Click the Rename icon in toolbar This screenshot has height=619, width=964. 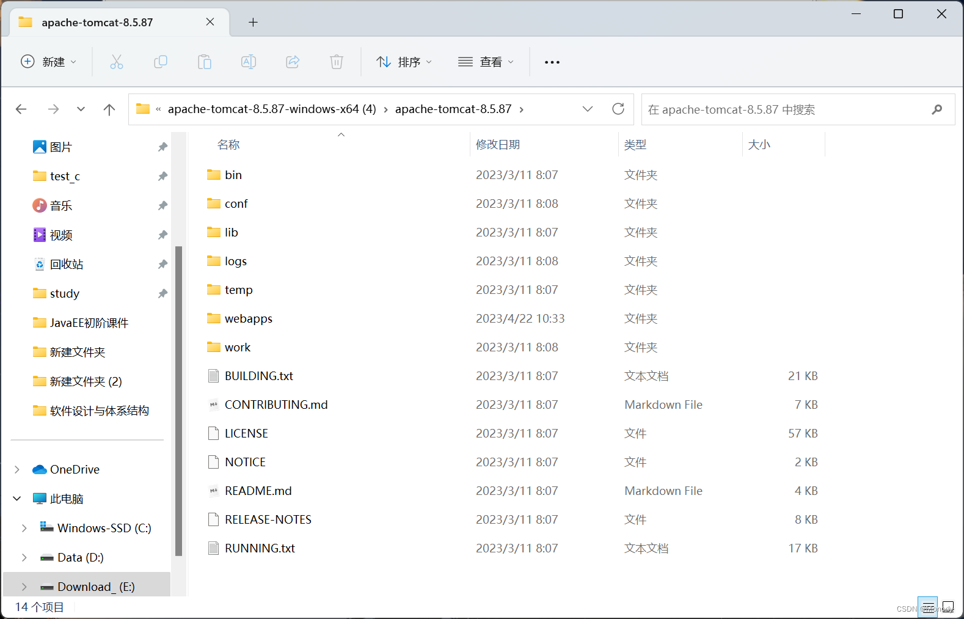(249, 62)
